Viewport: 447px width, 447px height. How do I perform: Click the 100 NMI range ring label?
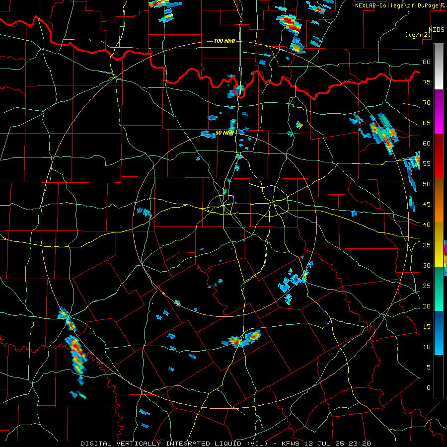coord(224,41)
